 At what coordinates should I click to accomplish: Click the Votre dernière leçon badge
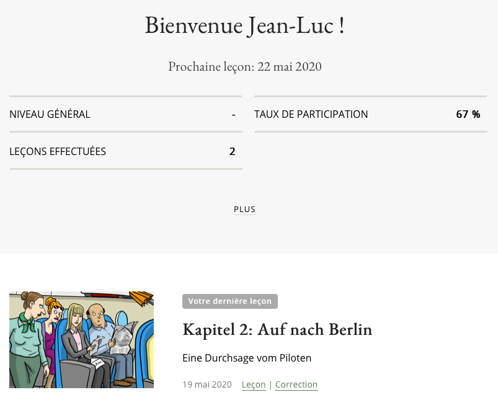point(229,301)
